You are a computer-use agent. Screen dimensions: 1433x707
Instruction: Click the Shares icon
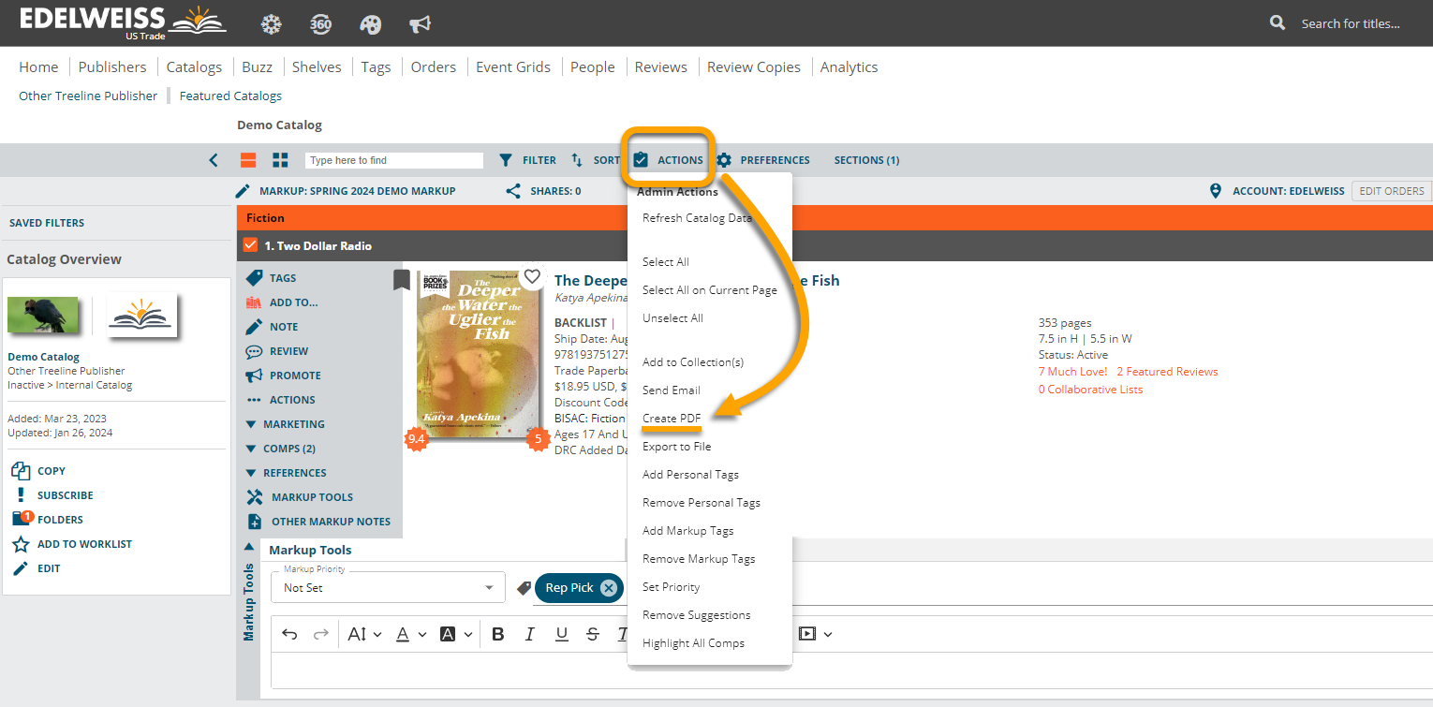(513, 191)
